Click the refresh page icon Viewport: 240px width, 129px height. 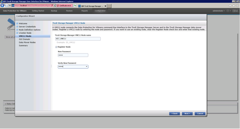(x=75, y=6)
